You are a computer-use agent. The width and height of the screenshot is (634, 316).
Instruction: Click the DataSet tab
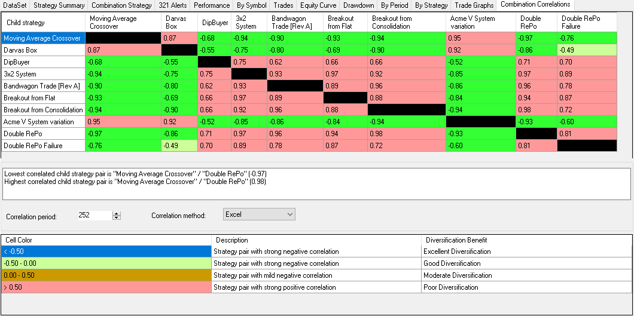[14, 5]
